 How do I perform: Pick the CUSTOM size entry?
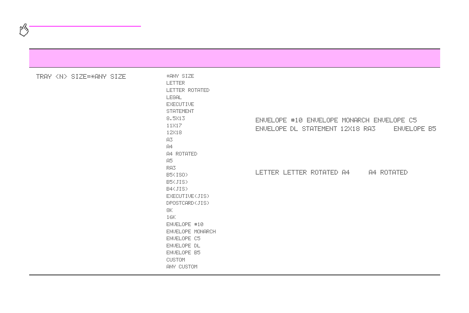(x=175, y=260)
